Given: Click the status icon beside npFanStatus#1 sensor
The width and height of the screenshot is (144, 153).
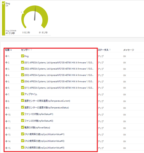Looking at the screenshot, I should (x=22, y=114).
